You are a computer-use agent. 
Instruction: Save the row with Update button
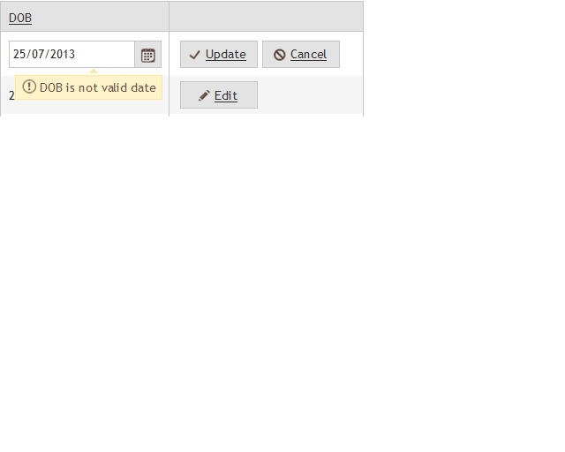point(219,55)
